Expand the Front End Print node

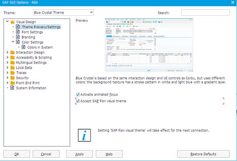tap(7, 83)
